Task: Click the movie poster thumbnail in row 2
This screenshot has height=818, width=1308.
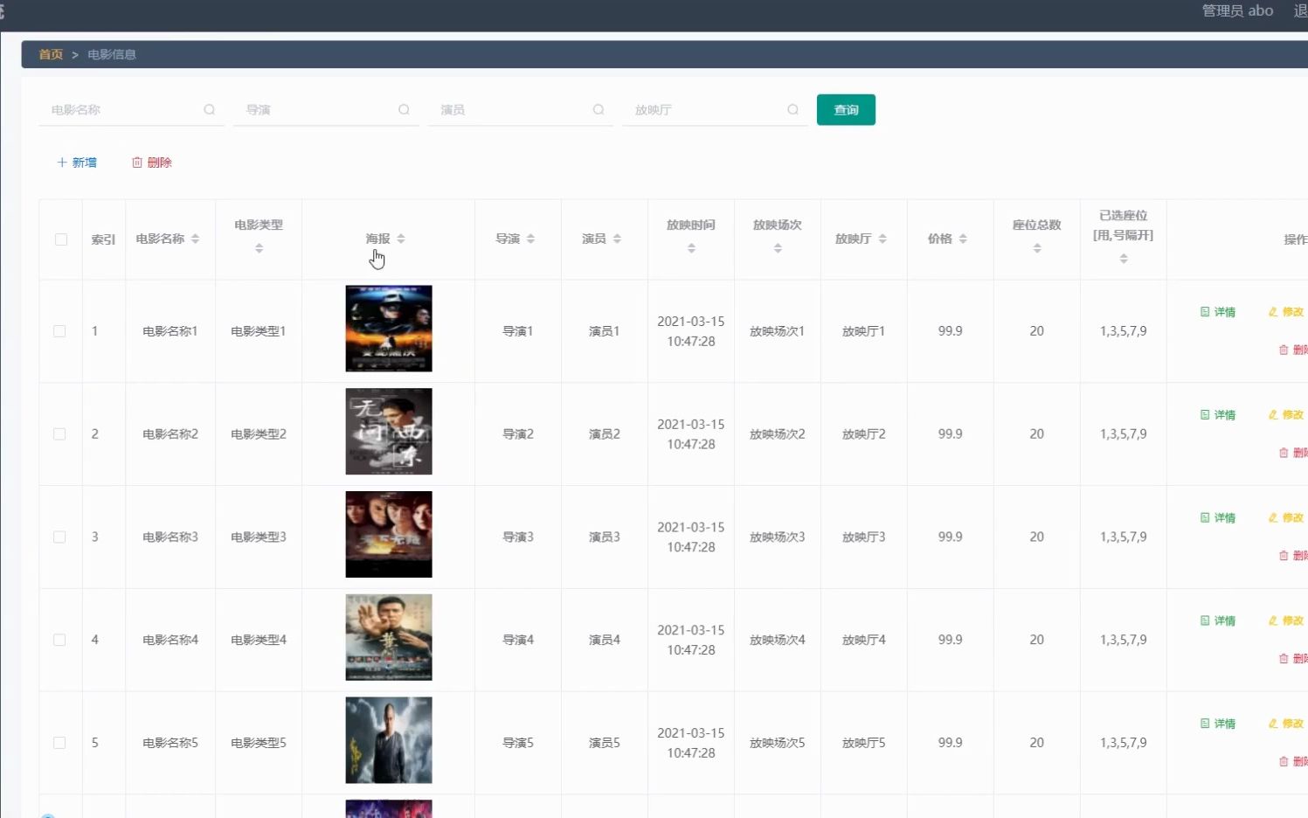Action: [x=388, y=432]
